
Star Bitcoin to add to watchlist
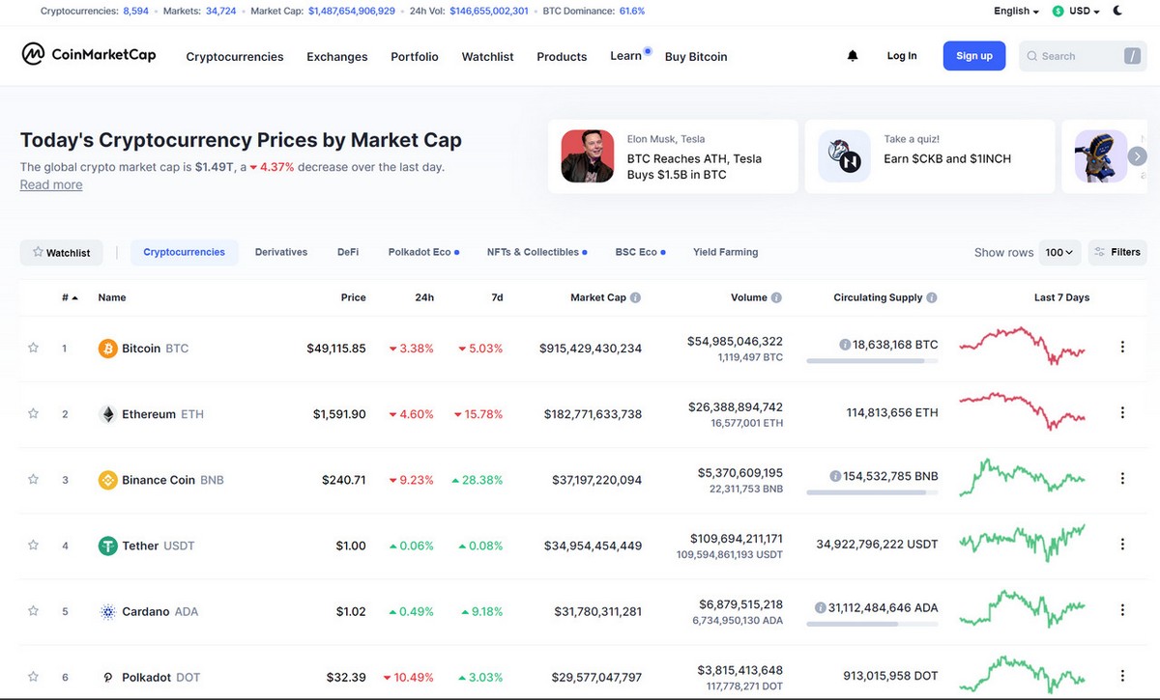33,347
